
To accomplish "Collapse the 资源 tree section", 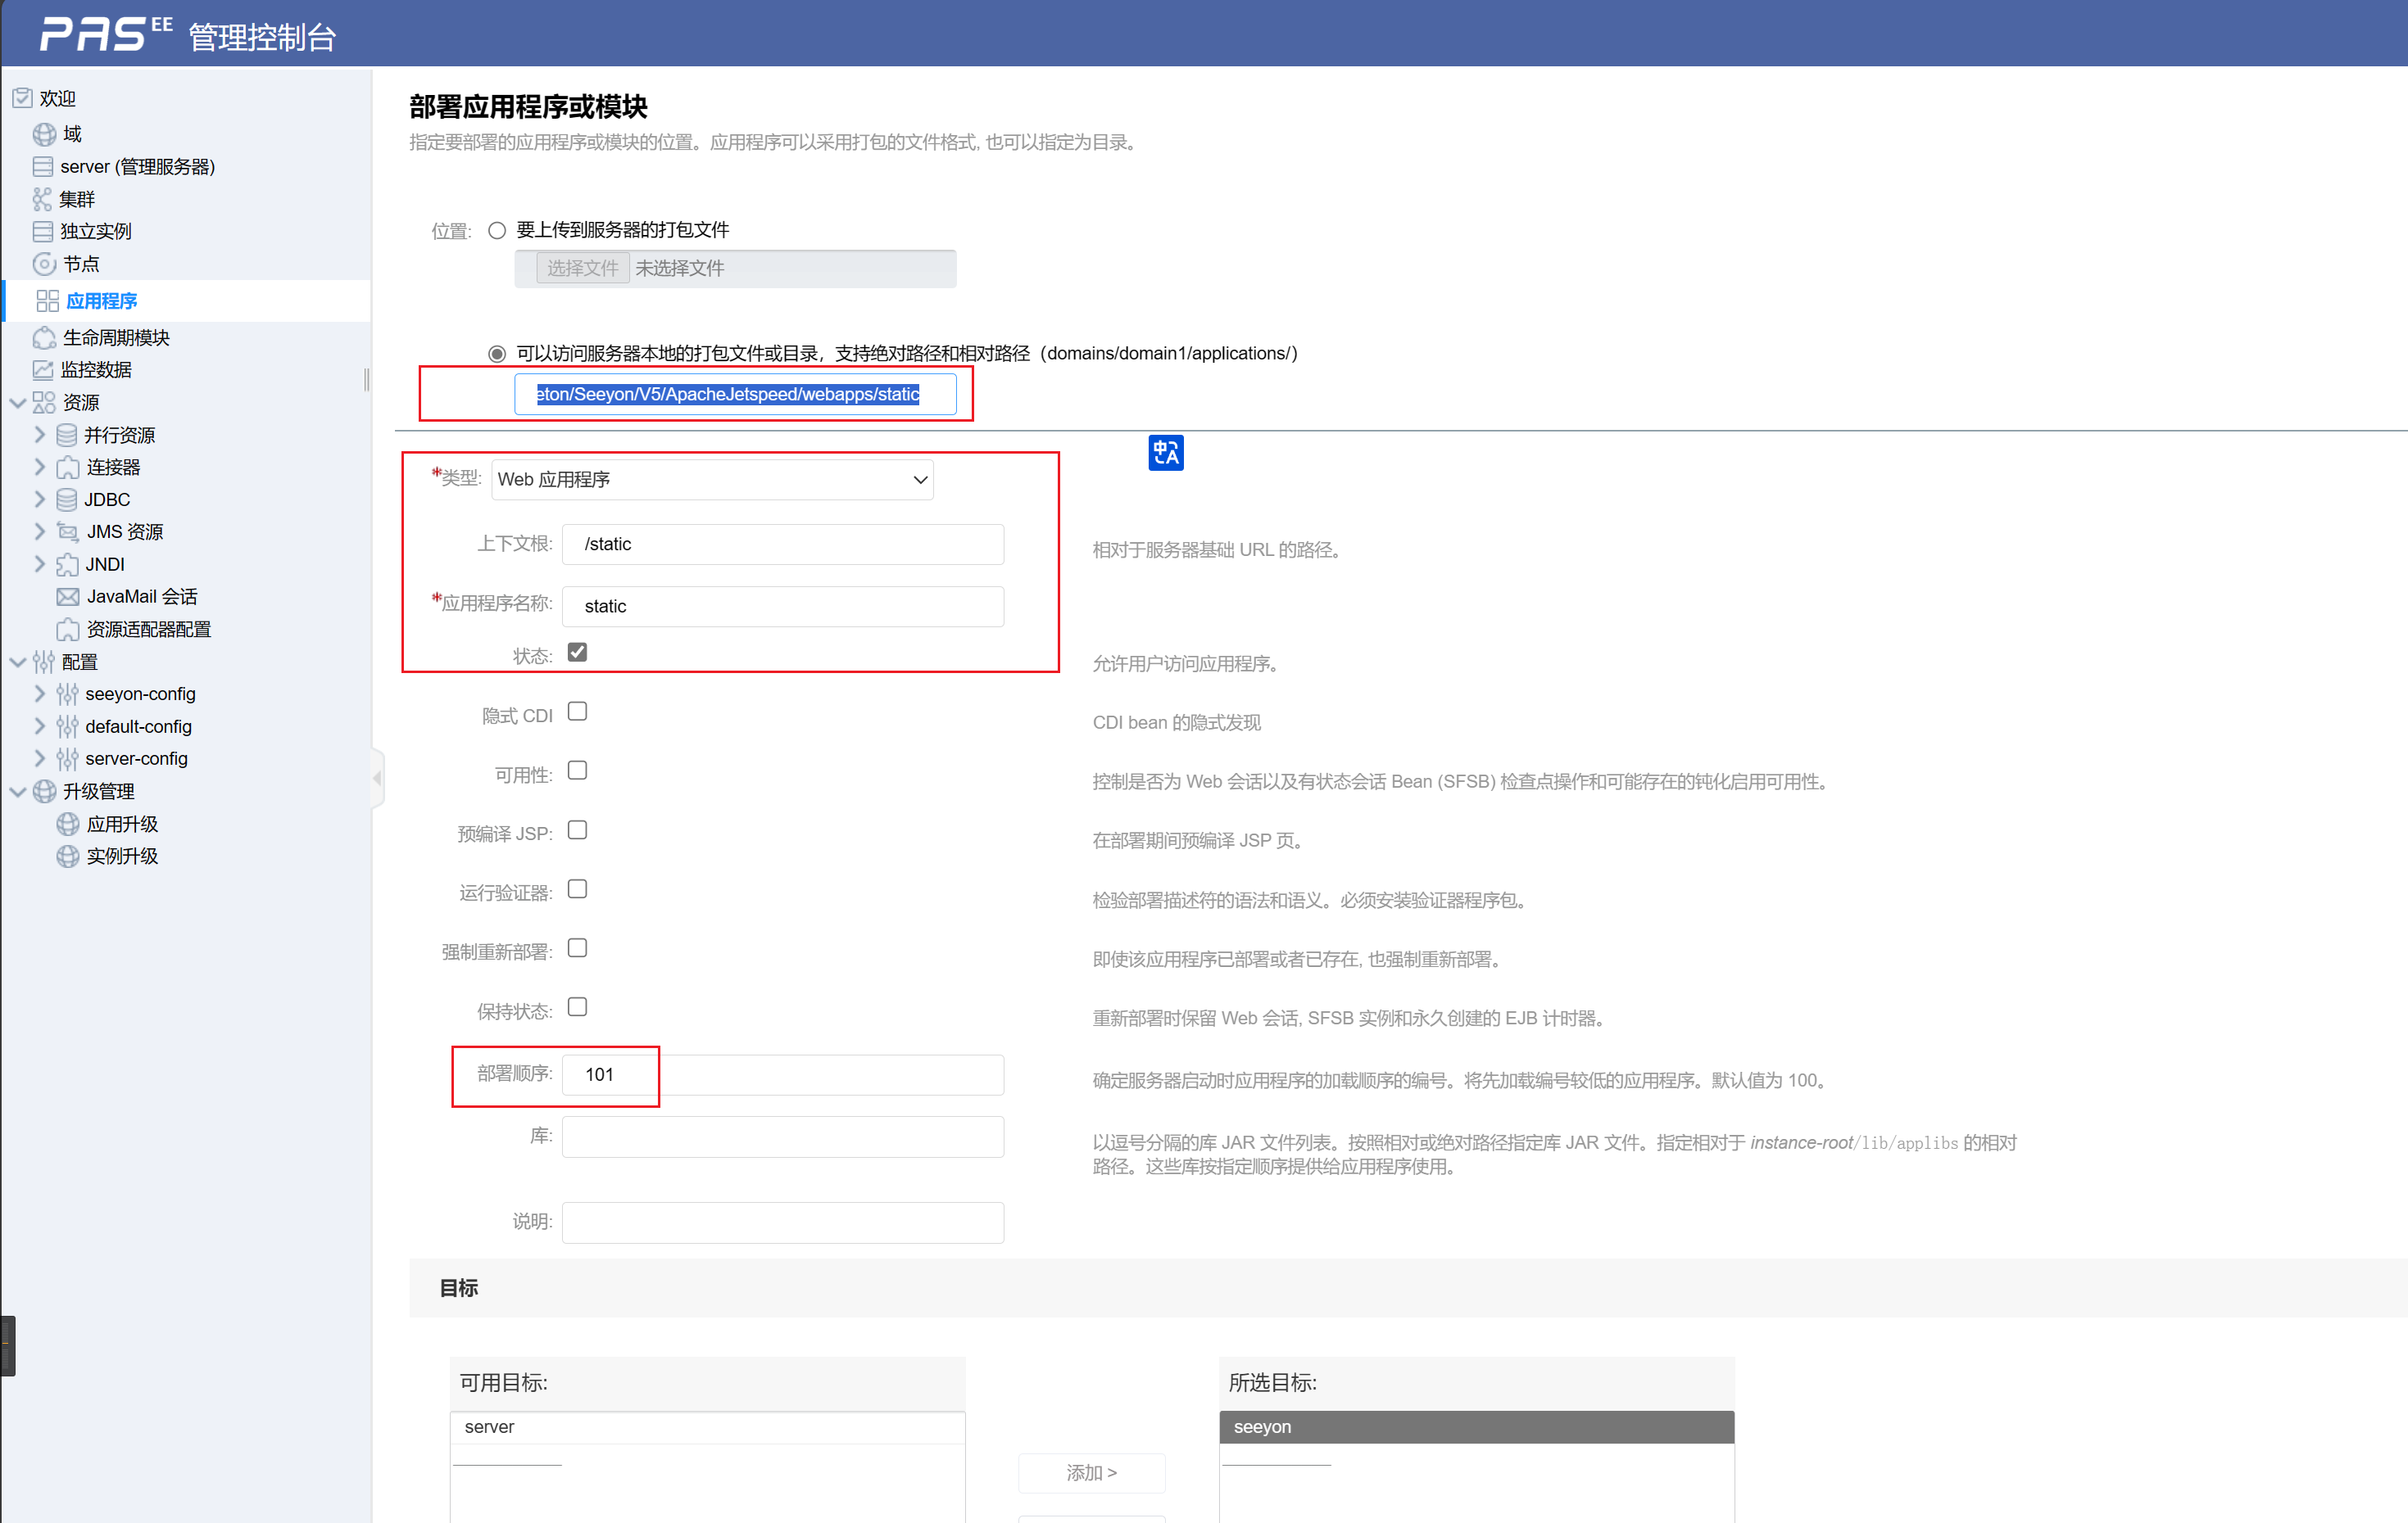I will click(18, 403).
